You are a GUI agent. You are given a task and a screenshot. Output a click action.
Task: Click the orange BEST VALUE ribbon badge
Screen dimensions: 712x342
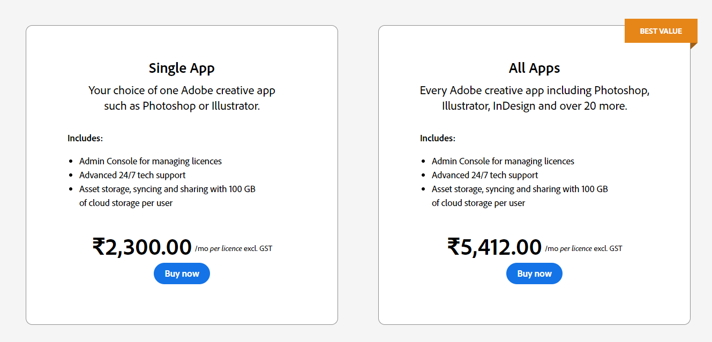click(661, 31)
